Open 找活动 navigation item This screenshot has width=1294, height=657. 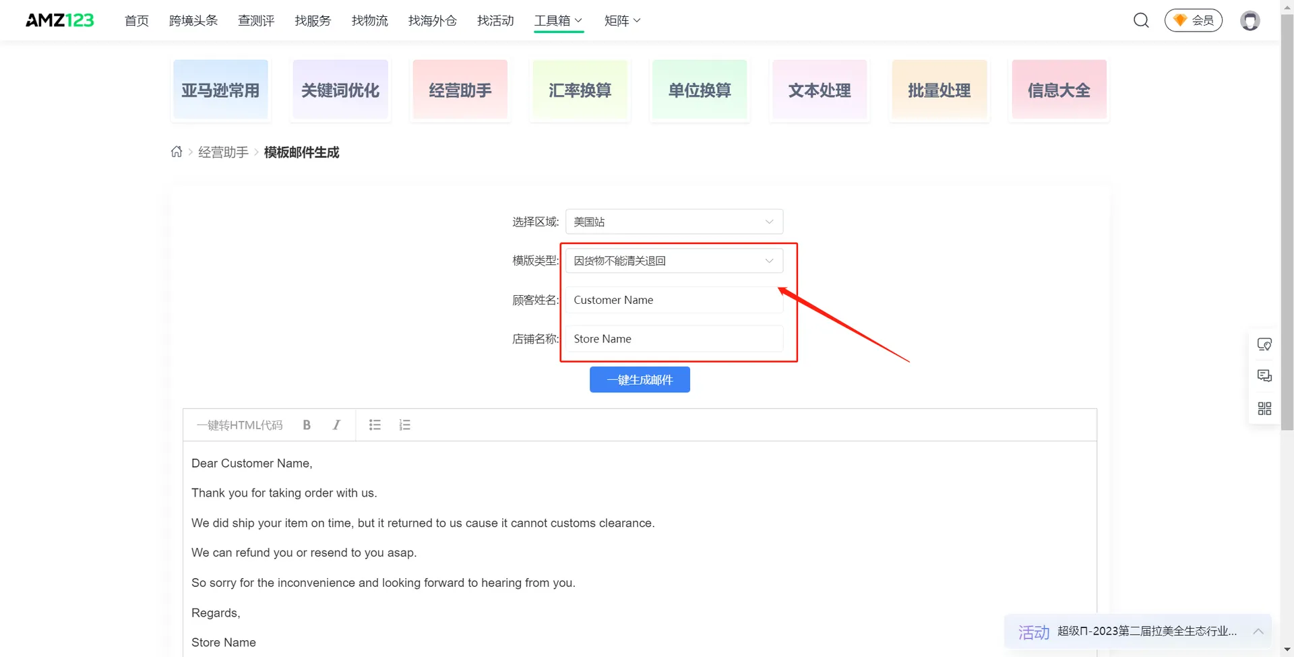click(x=495, y=20)
